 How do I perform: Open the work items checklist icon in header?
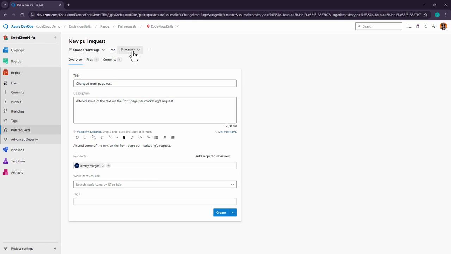(x=409, y=26)
